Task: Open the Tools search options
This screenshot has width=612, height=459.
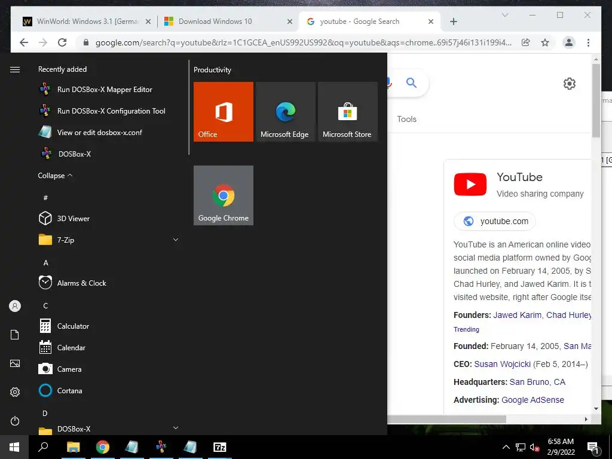Action: tap(406, 119)
